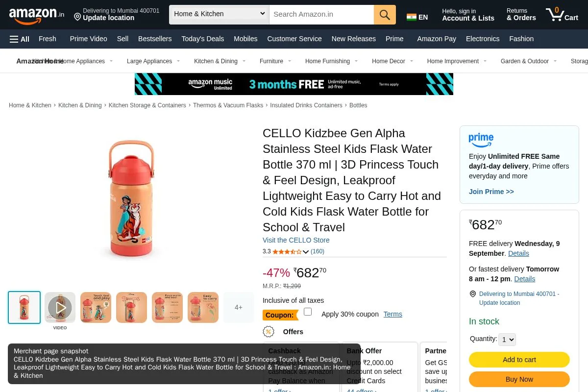Click the location pin Update location
Image resolution: width=588 pixels, height=392 pixels.
coord(117,14)
